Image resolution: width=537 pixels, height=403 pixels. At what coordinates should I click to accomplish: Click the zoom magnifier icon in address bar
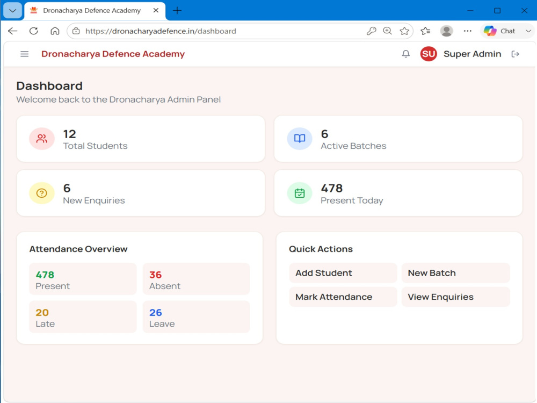coord(387,31)
